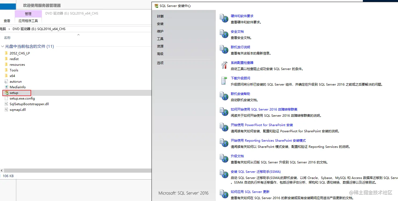The height and width of the screenshot is (201, 398).
Task: Select the setup.exe.config file name
Action: tap(22, 98)
